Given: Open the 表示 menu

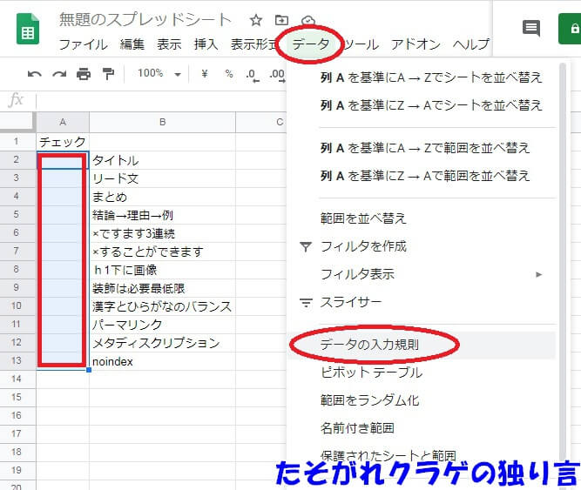Looking at the screenshot, I should click(169, 44).
